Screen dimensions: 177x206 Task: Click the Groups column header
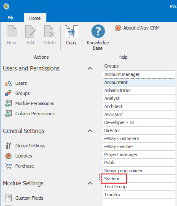(139, 66)
